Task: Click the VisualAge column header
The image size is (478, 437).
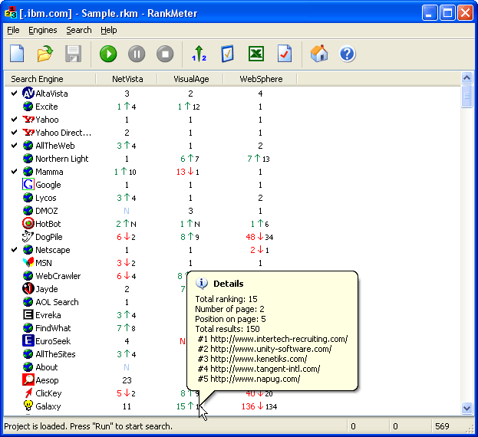Action: coord(190,79)
